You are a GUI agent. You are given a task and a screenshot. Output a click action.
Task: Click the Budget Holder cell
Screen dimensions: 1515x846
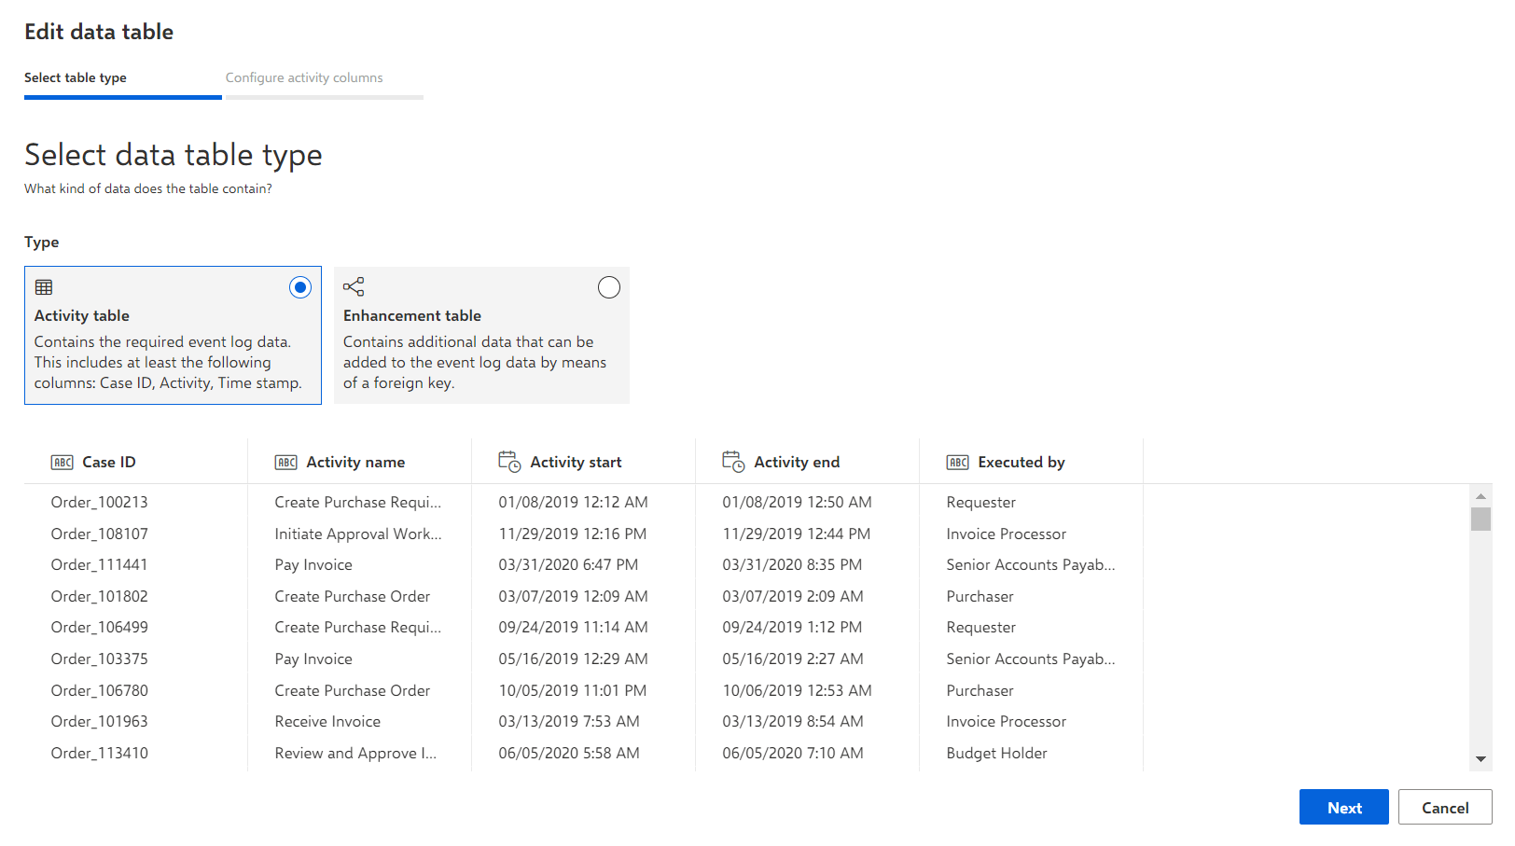[x=996, y=754]
